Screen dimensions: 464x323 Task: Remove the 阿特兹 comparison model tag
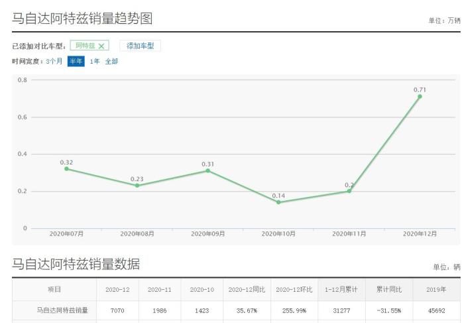coord(101,46)
